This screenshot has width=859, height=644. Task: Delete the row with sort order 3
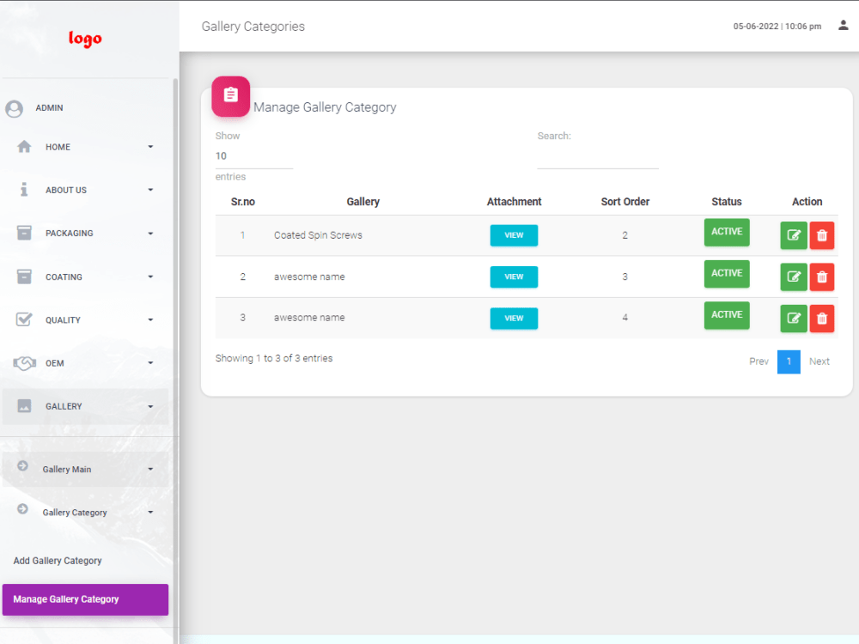click(x=822, y=276)
